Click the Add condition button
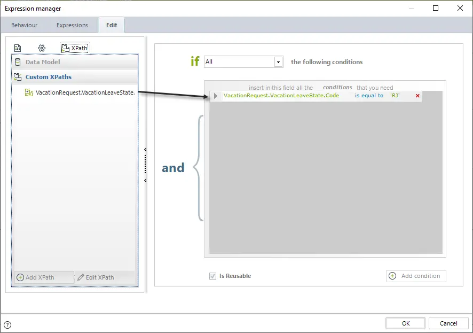Image resolution: width=473 pixels, height=333 pixels. 416,276
